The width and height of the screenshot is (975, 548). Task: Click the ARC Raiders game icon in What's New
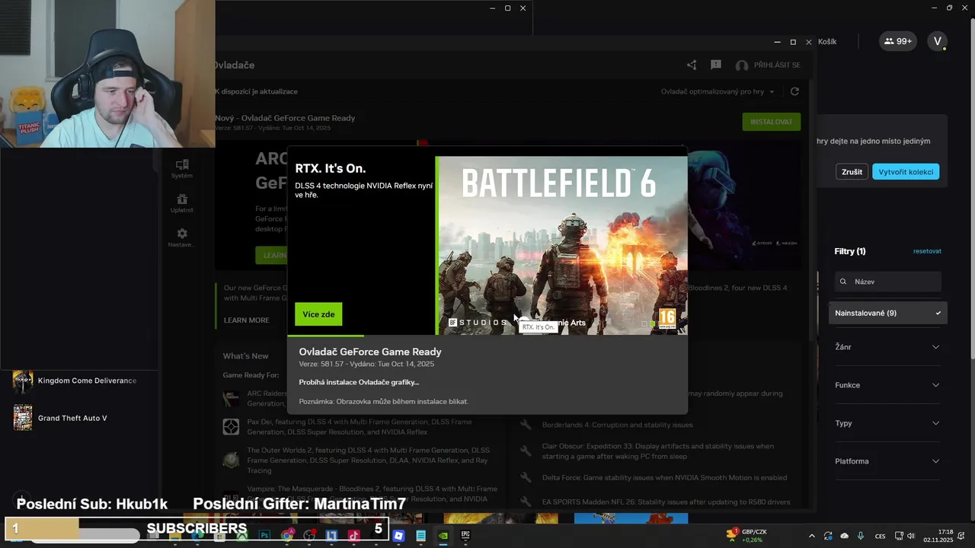tap(231, 399)
